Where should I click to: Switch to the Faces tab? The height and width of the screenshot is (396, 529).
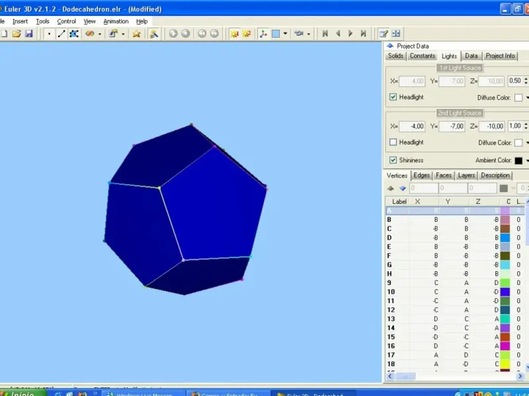tap(444, 176)
